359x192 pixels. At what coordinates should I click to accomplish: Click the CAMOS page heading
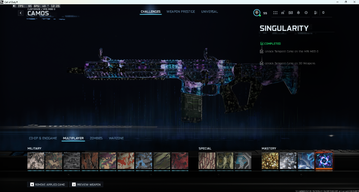click(38, 13)
